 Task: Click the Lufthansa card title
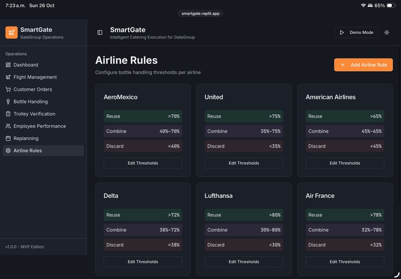(x=218, y=196)
